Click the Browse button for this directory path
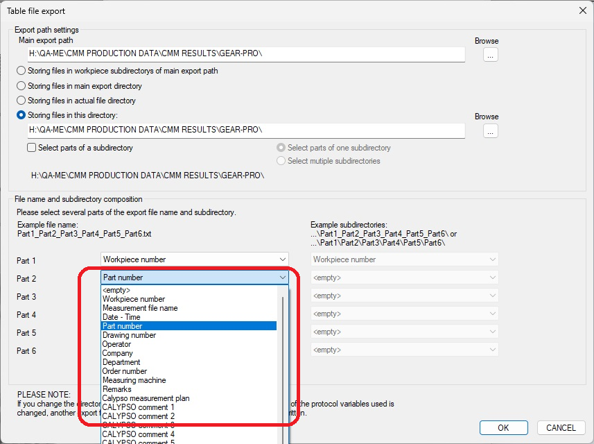 pos(491,130)
